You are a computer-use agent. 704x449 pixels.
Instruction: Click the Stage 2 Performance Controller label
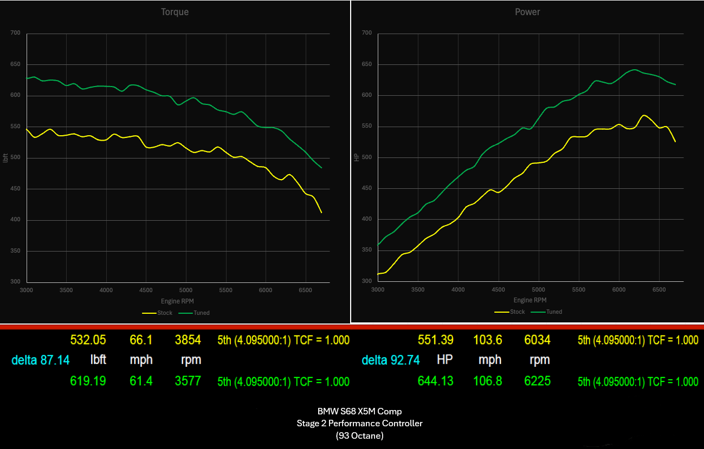click(359, 423)
